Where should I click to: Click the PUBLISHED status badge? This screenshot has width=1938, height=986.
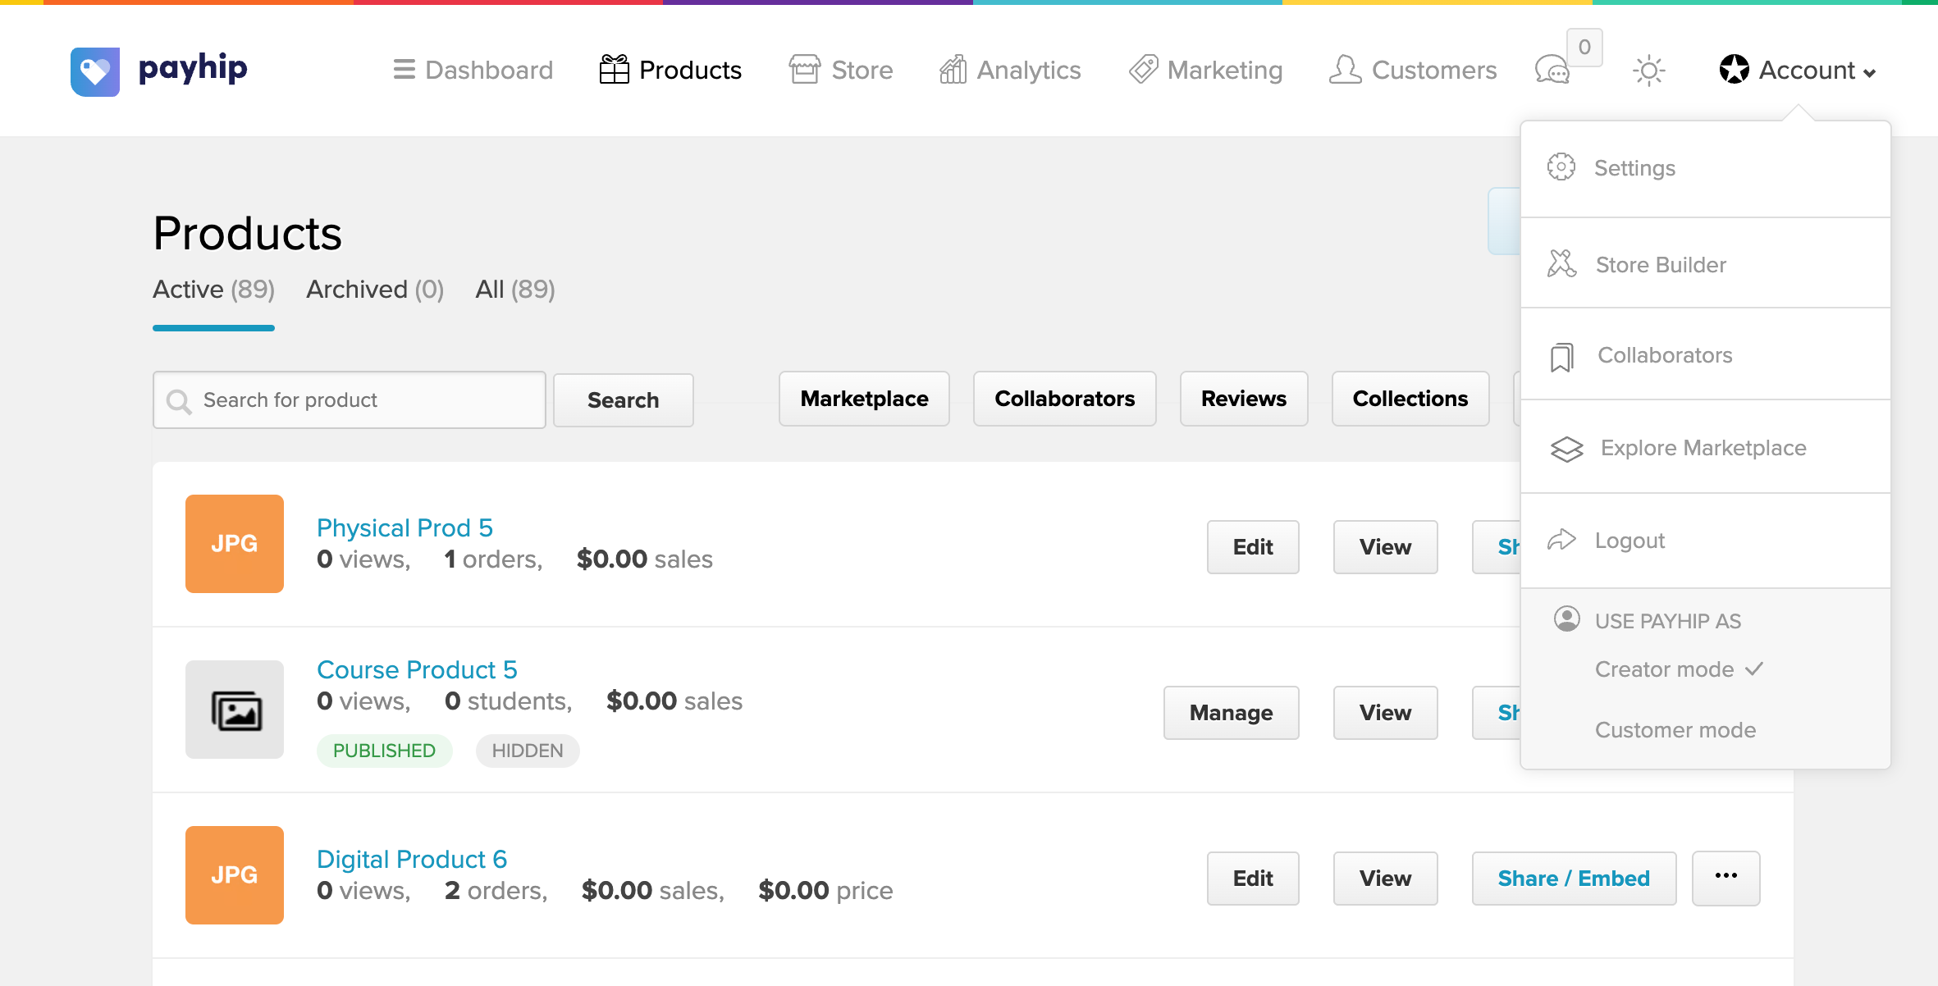click(384, 751)
